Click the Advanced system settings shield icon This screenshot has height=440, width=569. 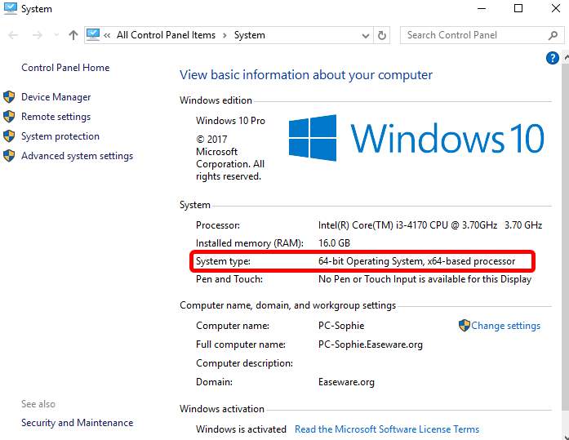click(x=9, y=156)
